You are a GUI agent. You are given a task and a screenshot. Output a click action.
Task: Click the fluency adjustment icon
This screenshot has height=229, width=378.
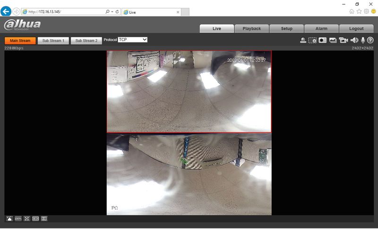tap(44, 219)
